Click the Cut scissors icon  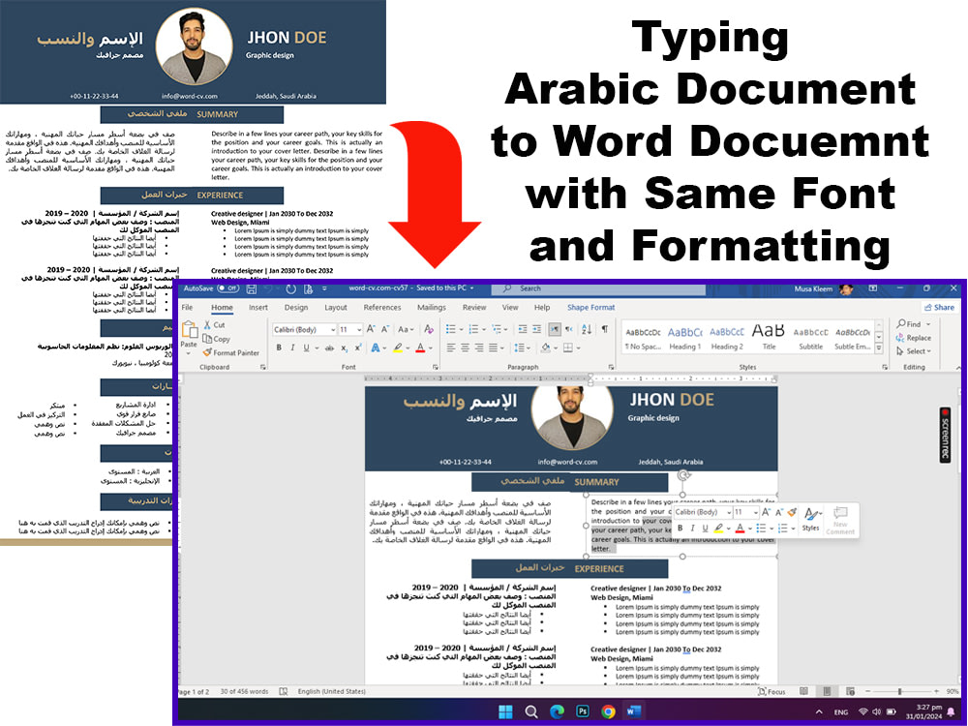207,324
